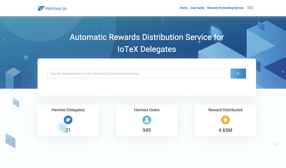Click the Hermes Users avatar icon

coord(147,120)
